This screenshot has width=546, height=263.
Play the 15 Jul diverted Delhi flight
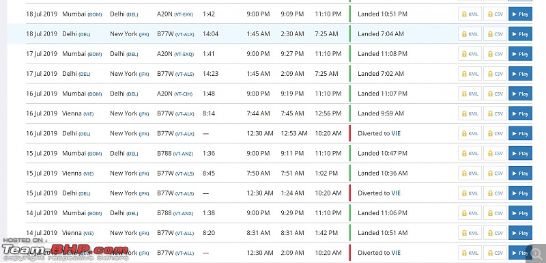(x=520, y=193)
